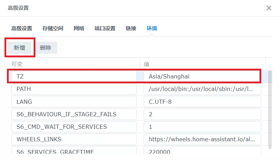280x160 pixels.
Task: Edit the C.UTF-8 value field
Action: click(202, 102)
